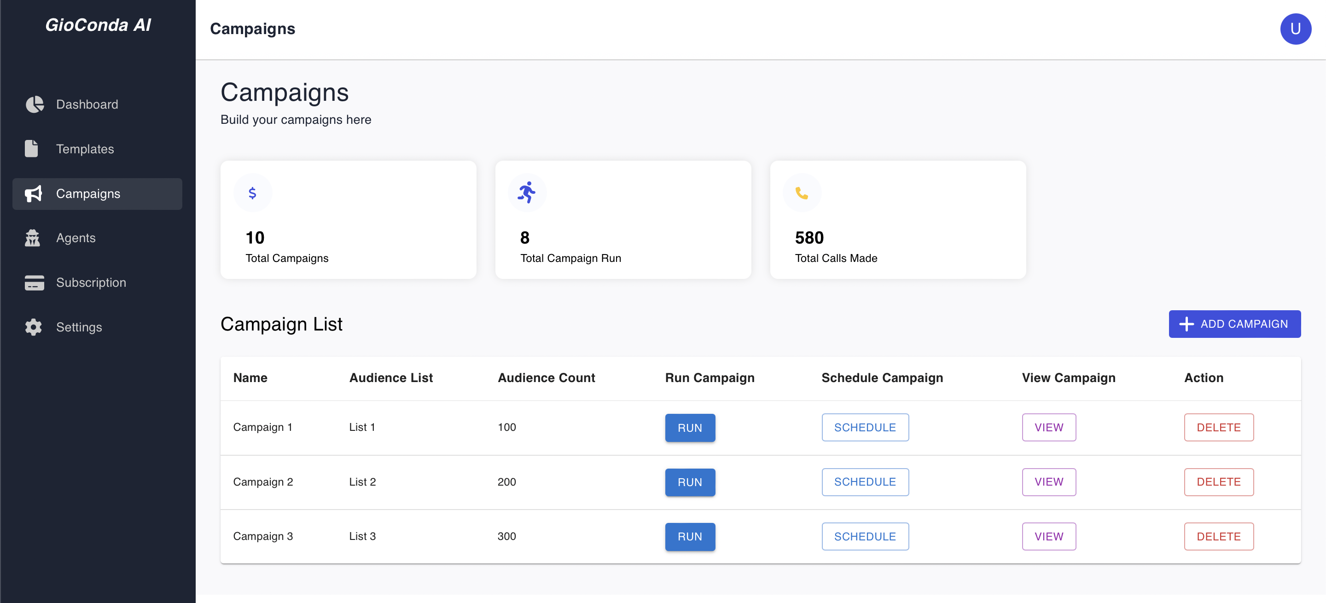Click the GioConda AI logo
1326x603 pixels.
coord(98,25)
